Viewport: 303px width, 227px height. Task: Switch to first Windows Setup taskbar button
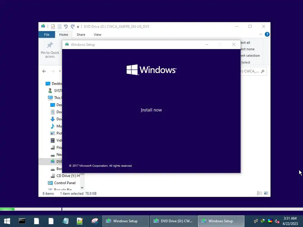pyautogui.click(x=125, y=221)
